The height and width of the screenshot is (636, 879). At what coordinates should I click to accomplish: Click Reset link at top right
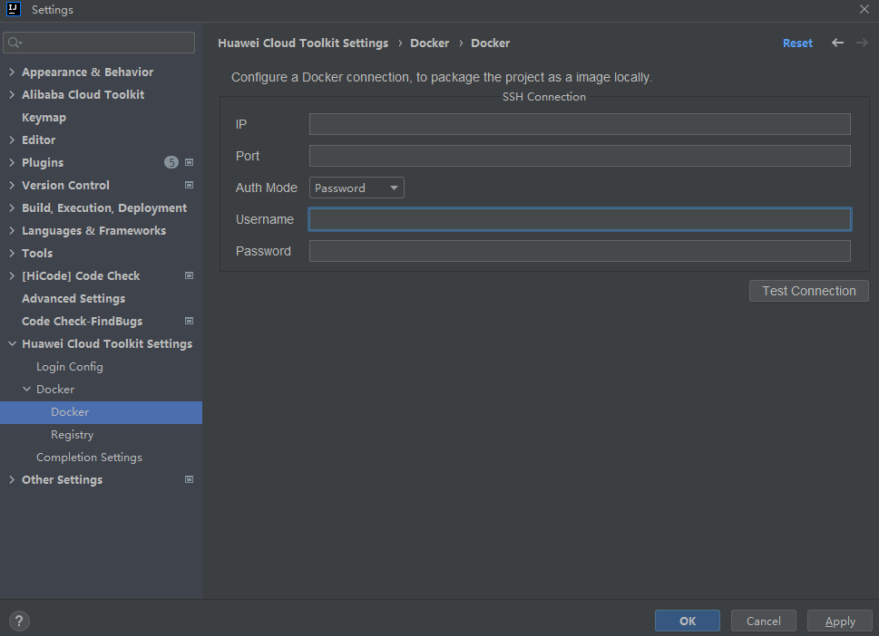(x=797, y=43)
